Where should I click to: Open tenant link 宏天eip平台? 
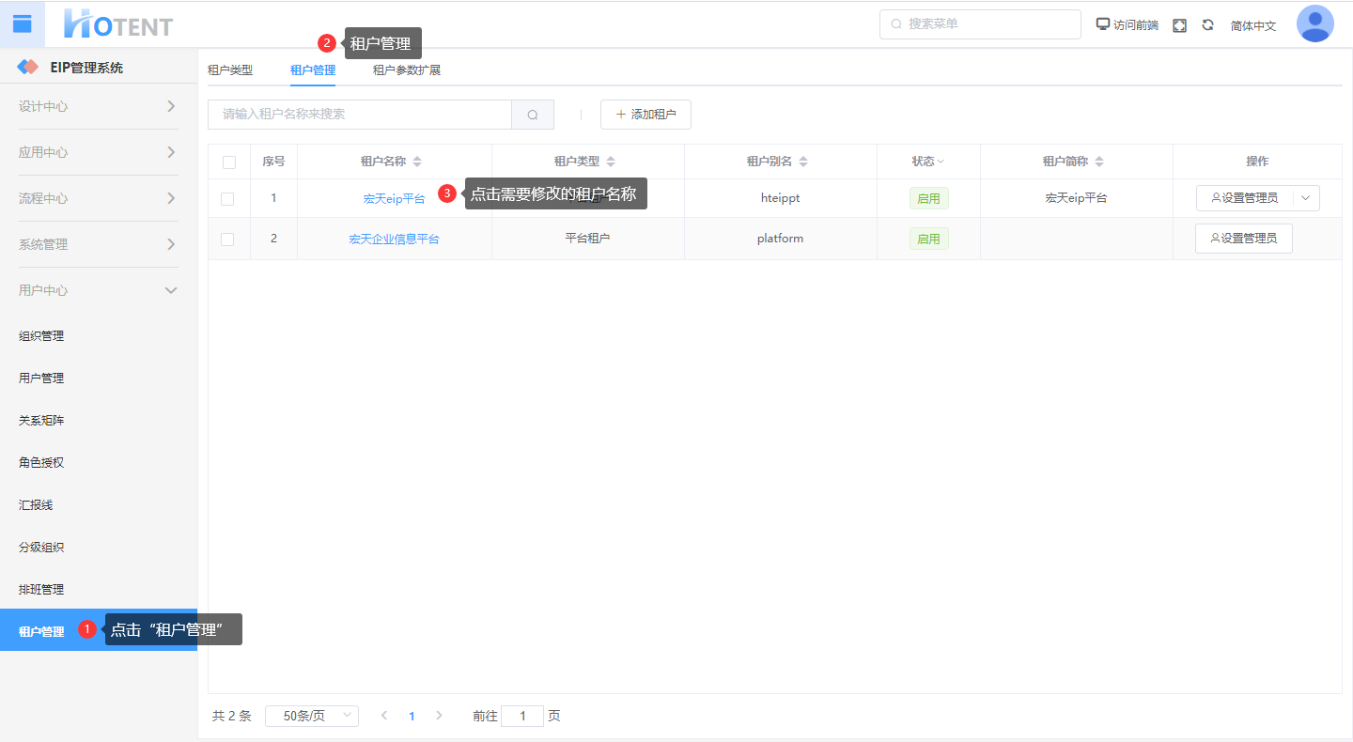[395, 199]
